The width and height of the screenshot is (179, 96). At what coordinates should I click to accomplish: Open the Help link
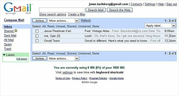pyautogui.click(x=161, y=4)
